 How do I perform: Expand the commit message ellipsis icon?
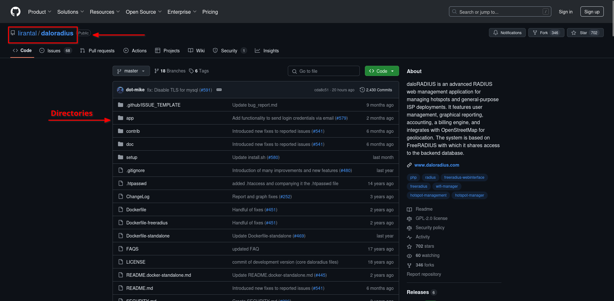(x=219, y=90)
